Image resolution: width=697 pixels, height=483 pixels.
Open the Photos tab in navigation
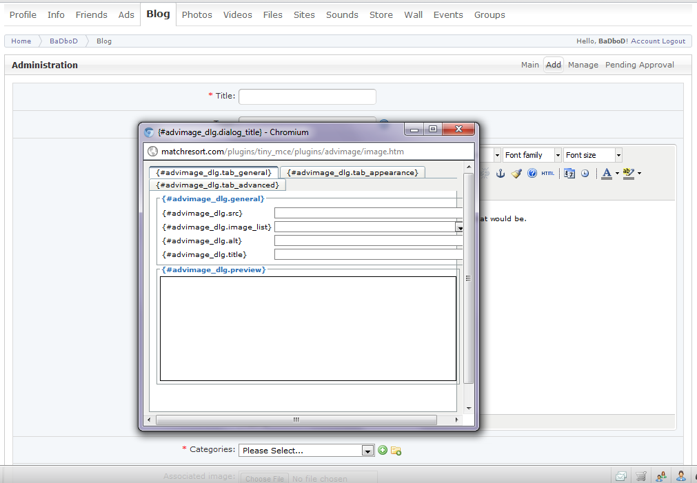point(196,14)
